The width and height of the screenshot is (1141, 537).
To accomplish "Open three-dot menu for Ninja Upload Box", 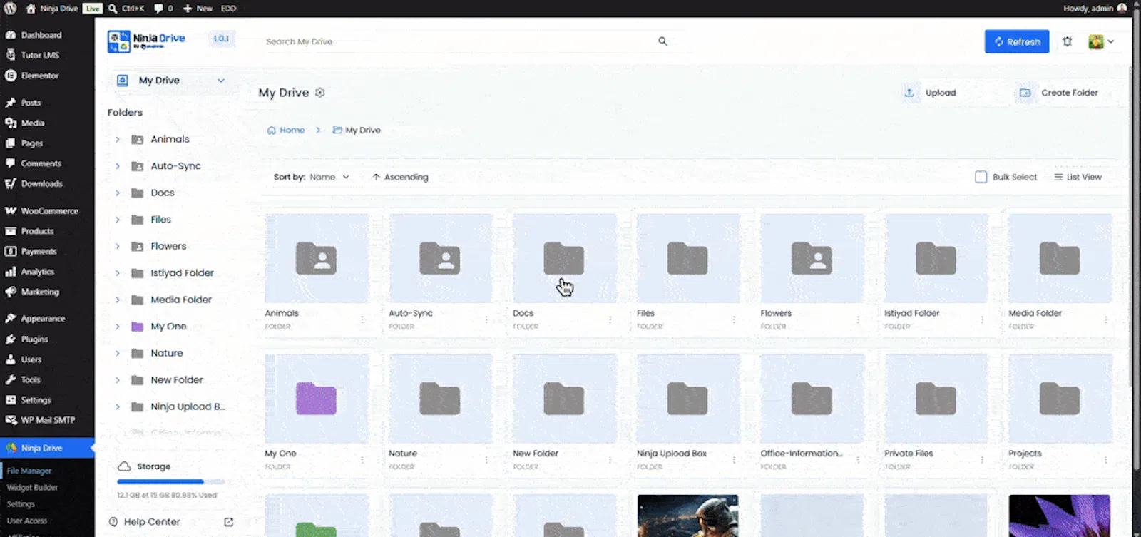I will click(x=734, y=460).
